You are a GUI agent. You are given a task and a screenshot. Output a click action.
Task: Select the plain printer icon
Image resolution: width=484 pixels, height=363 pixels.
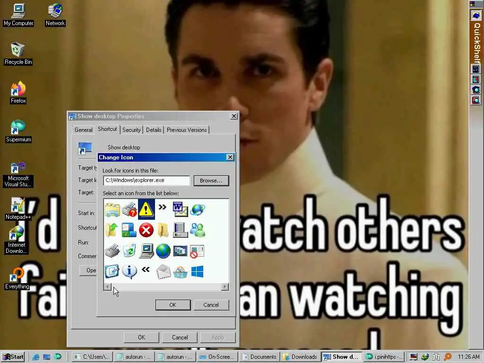pos(112,251)
